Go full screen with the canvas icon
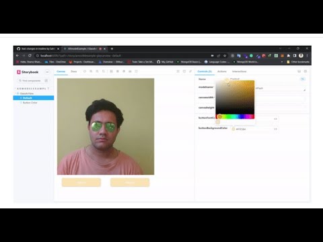Viewport: 323px width, 242px height. [178, 71]
